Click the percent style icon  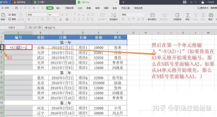coord(129,19)
